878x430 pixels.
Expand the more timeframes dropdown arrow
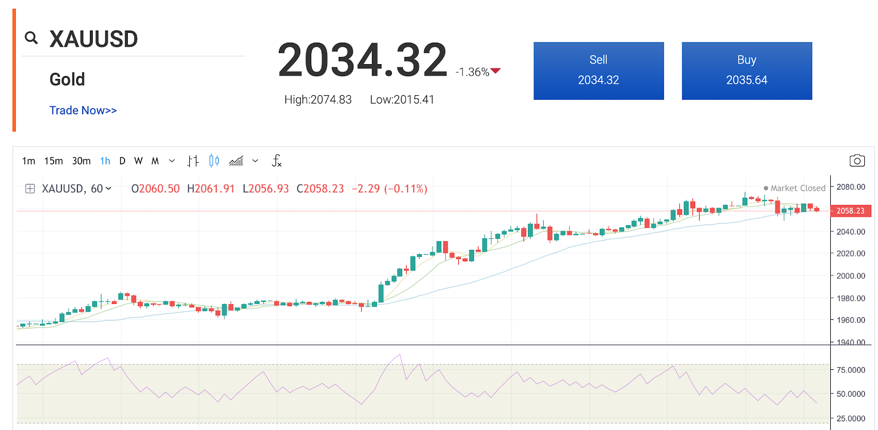pyautogui.click(x=172, y=161)
